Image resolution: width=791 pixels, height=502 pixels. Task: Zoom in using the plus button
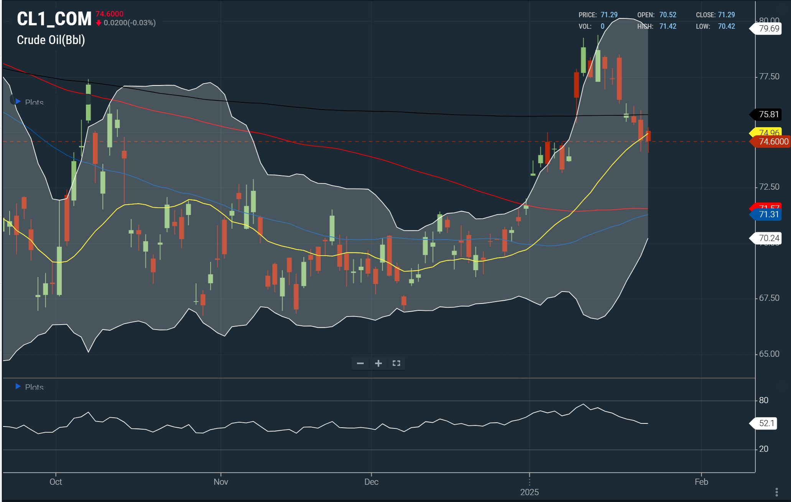click(x=378, y=363)
